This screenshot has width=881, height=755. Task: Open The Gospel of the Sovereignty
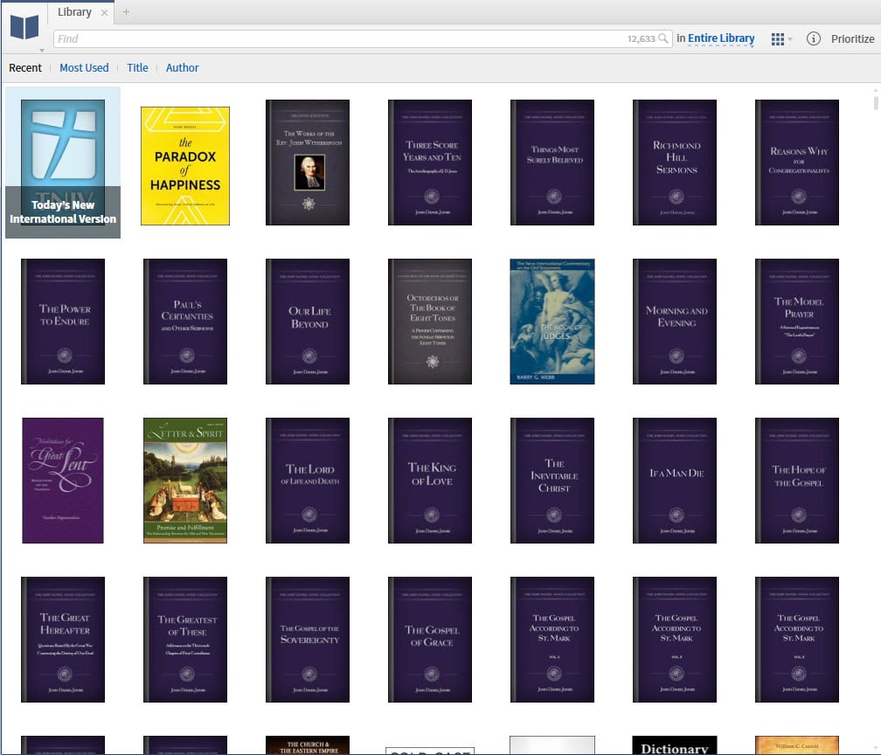(308, 640)
